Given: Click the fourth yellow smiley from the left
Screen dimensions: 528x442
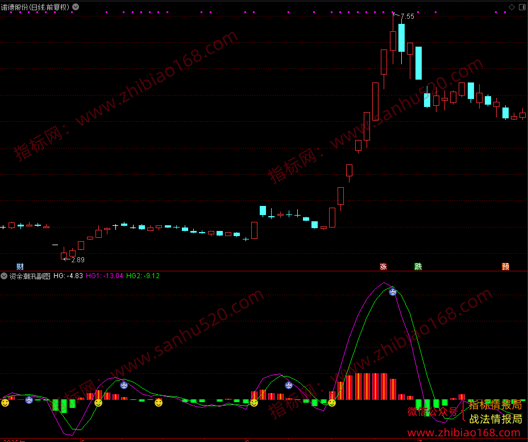Looking at the screenshot, I should [x=254, y=403].
